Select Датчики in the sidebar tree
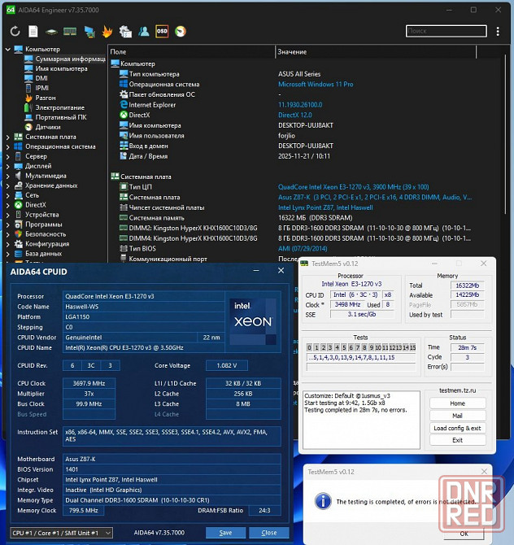The width and height of the screenshot is (514, 545). coord(47,127)
